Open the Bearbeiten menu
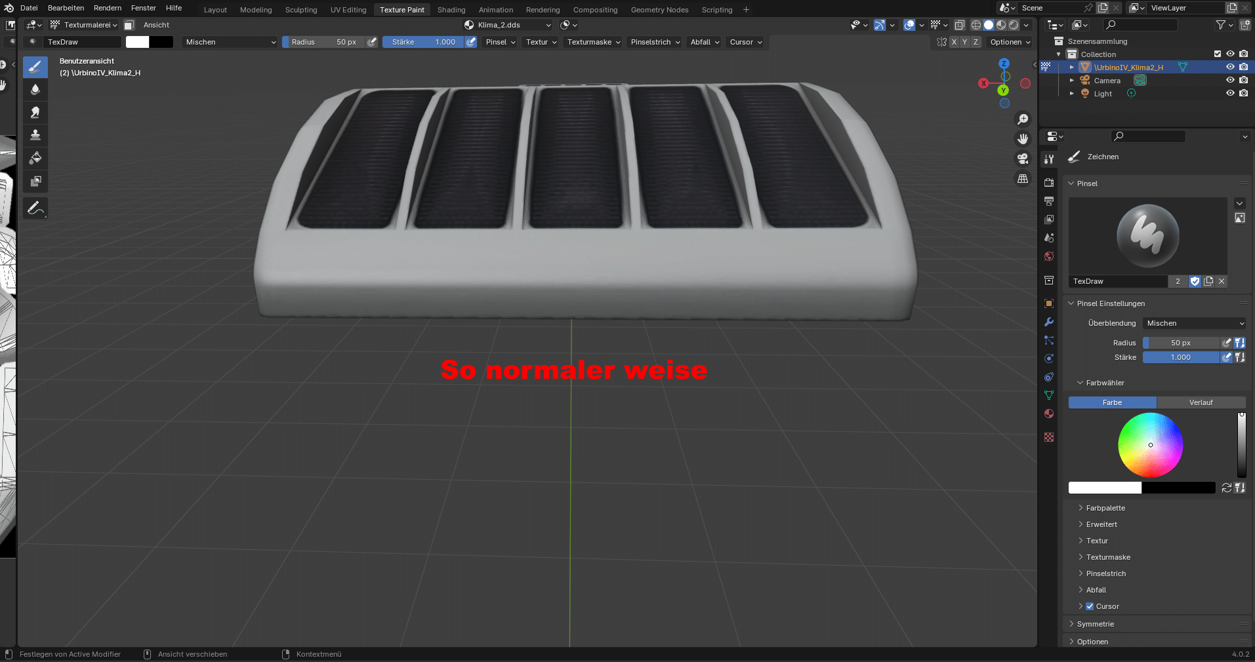The width and height of the screenshot is (1255, 662). click(66, 8)
